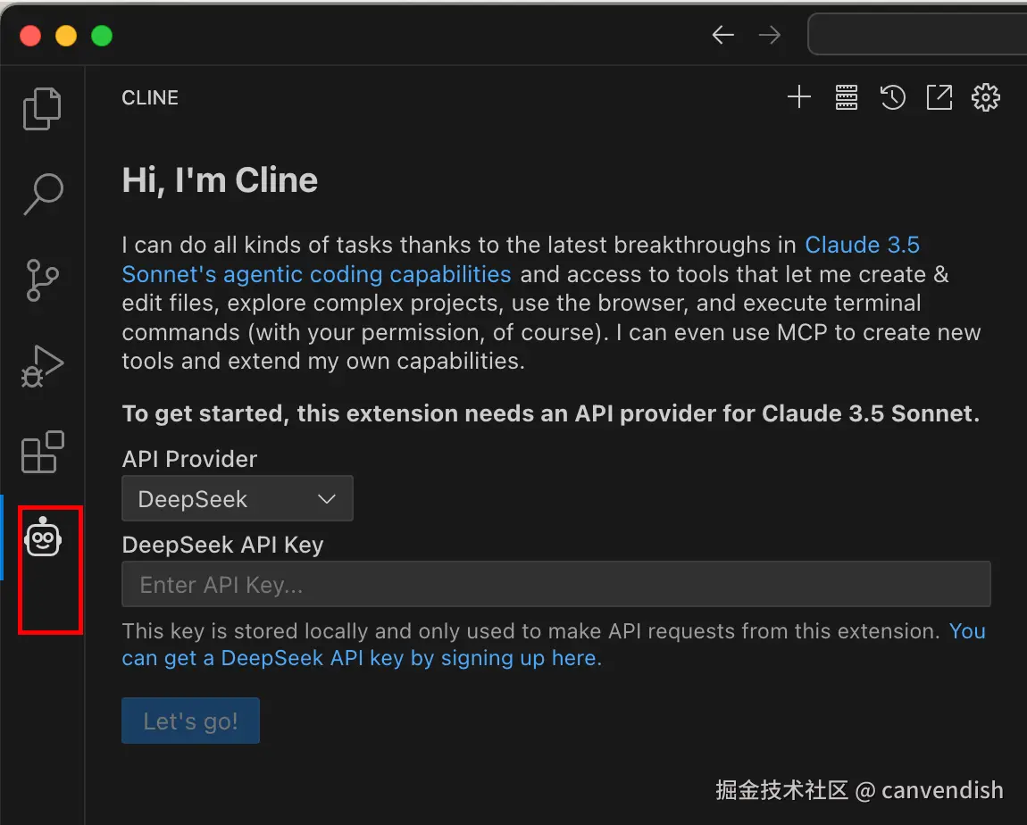Screen dimensions: 1027x825
Task: Open the Source Control view
Action: point(43,279)
